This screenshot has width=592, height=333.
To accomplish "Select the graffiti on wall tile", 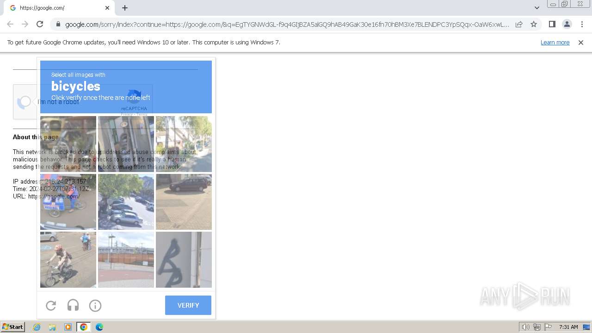I will [184, 259].
